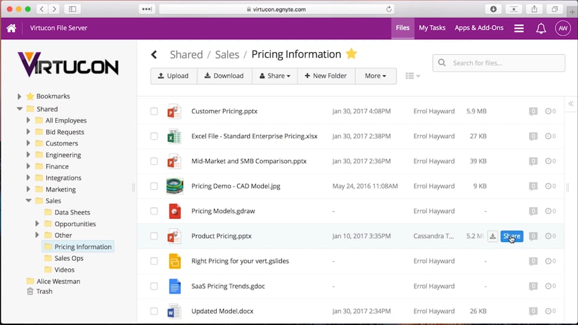Expand the Marketing folder in tree
Screen dimensions: 578x325
tap(28, 190)
